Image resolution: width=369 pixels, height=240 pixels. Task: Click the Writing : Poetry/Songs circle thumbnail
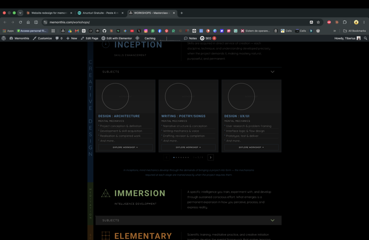[x=178, y=97]
